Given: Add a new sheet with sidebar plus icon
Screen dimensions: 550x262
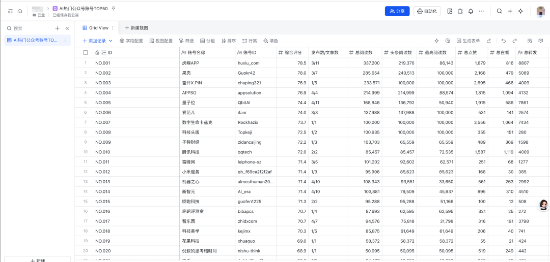Looking at the screenshot, I should pos(57,28).
